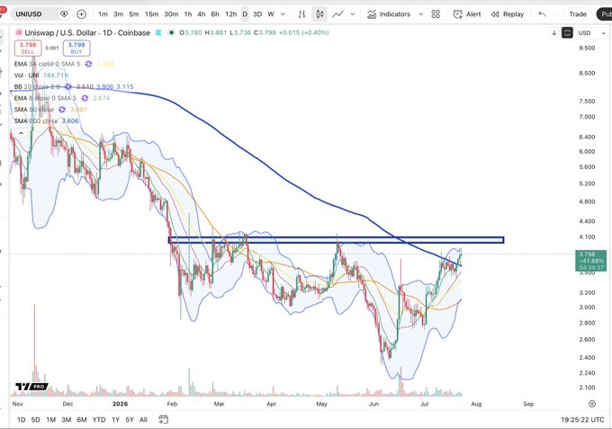Toggle the dark square sync icon
The width and height of the screenshot is (612, 429).
pos(567,32)
